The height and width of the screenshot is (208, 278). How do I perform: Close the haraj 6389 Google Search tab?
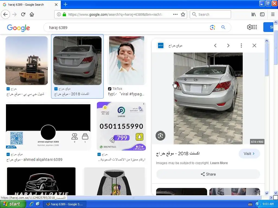coord(56,5)
